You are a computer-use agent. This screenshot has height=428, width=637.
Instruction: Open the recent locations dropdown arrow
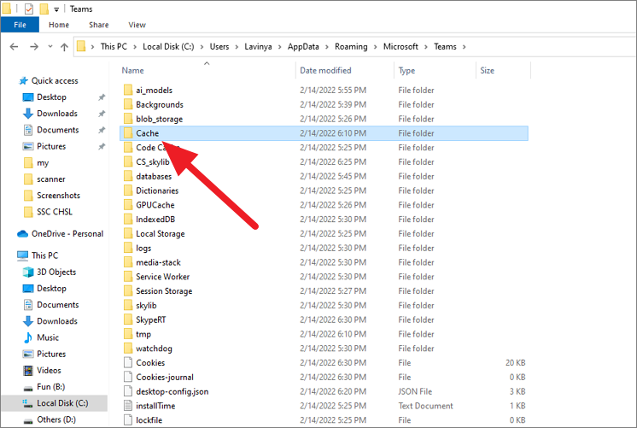(50, 46)
